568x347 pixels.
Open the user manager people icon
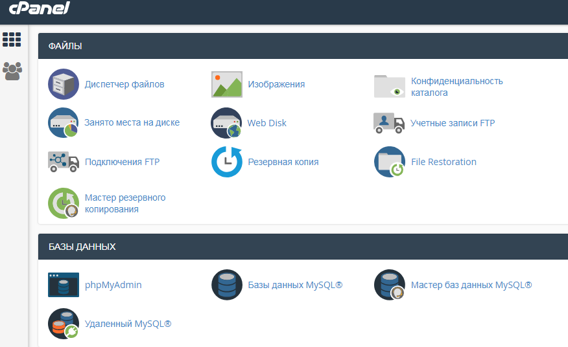coord(12,71)
